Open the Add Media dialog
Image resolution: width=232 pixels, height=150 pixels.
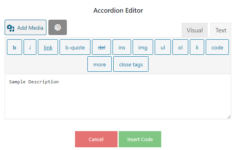(x=26, y=27)
